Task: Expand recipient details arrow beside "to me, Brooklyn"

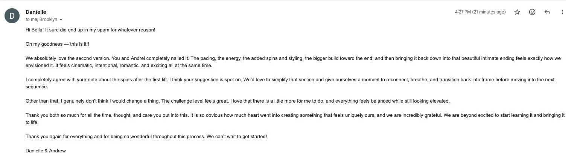Action: coord(61,19)
